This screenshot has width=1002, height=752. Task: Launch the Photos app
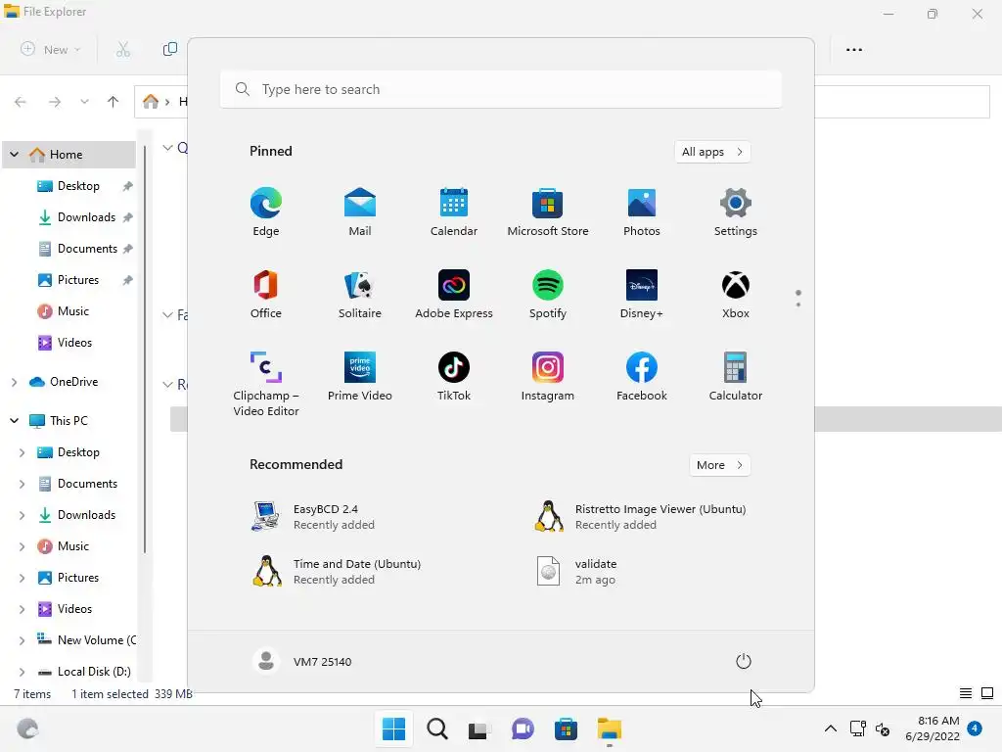pyautogui.click(x=642, y=212)
